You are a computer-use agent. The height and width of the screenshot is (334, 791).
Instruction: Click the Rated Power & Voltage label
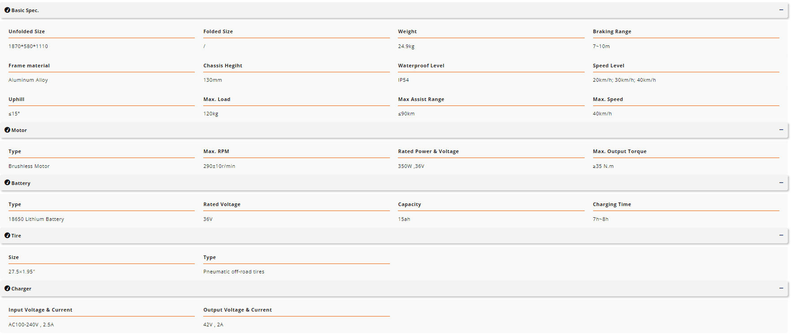tap(428, 151)
